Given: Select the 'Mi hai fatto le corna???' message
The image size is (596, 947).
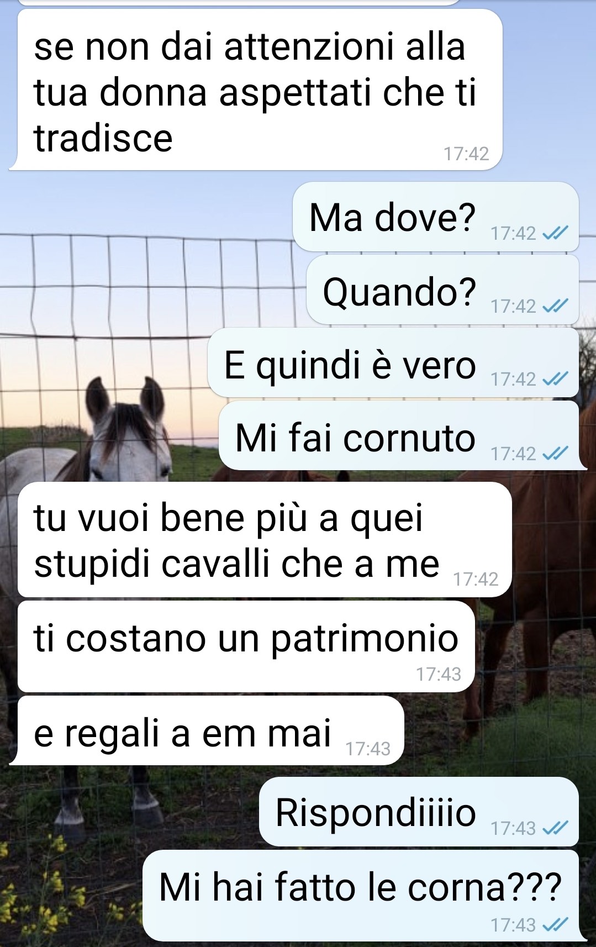Looking at the screenshot, I should point(365,896).
